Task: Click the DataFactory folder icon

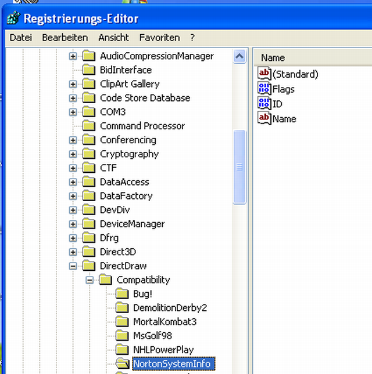Action: [89, 196]
